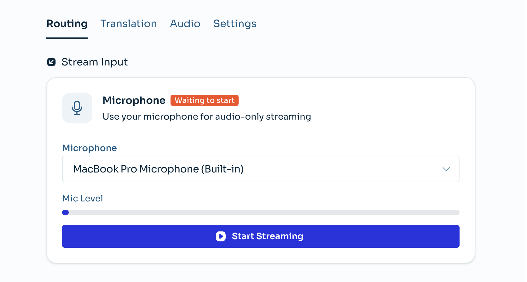Click the Microphone field label above dropdown
The width and height of the screenshot is (527, 282).
tap(90, 148)
